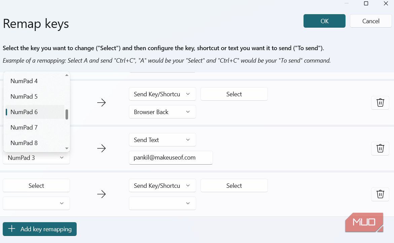Expand the Browser Back key dropdown

tap(162, 112)
